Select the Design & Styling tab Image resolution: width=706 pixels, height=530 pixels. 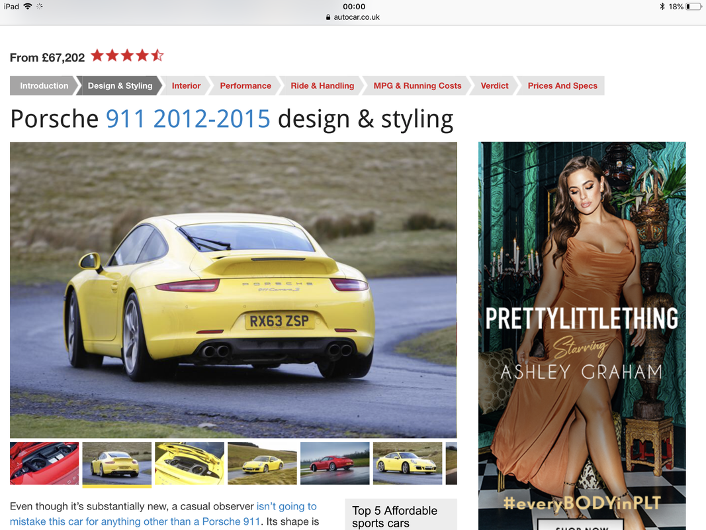click(120, 85)
